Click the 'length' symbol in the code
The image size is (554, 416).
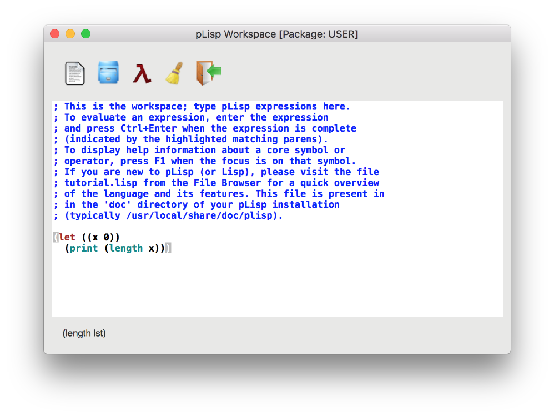pos(126,248)
